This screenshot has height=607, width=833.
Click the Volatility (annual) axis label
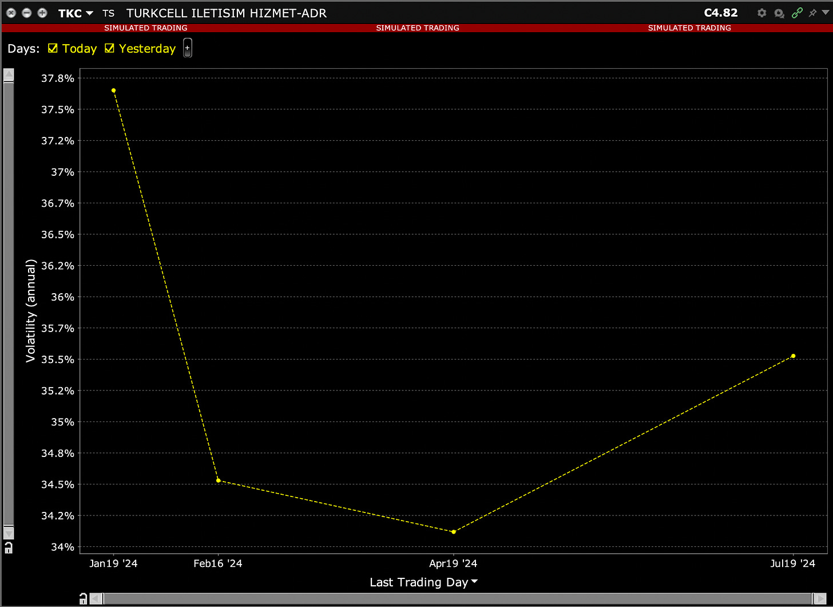pyautogui.click(x=31, y=311)
